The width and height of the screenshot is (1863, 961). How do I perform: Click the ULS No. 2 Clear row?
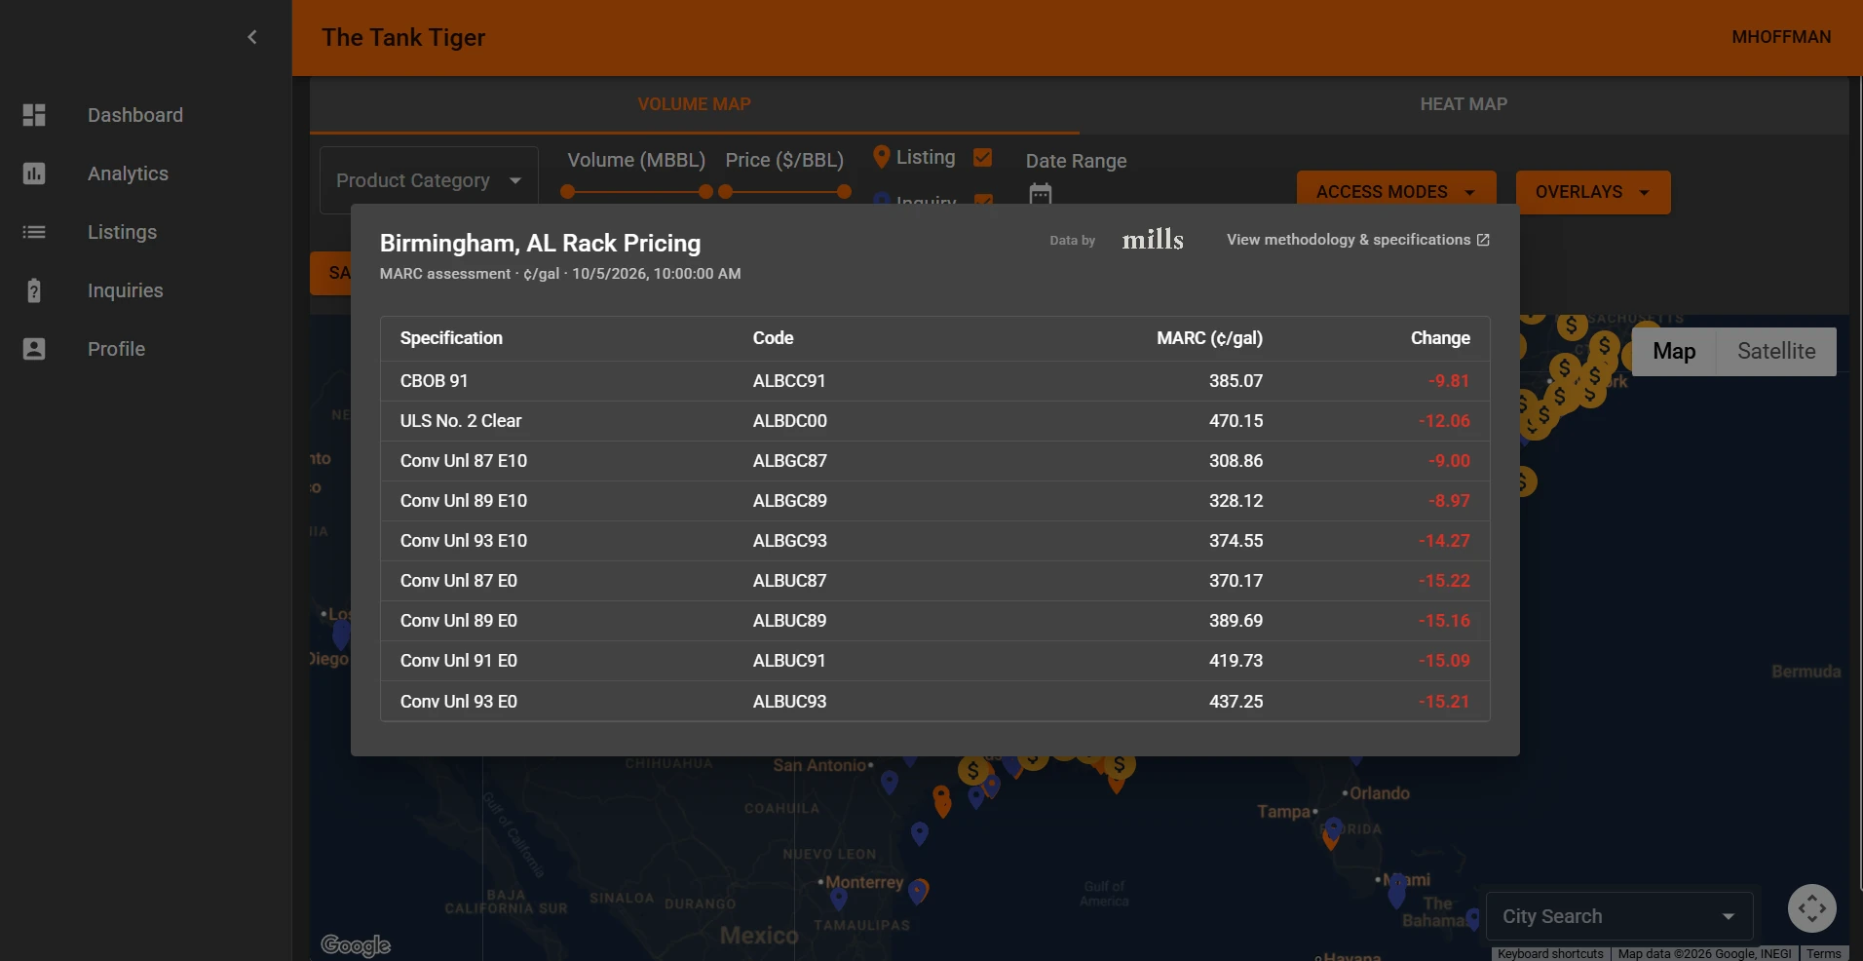(x=934, y=421)
